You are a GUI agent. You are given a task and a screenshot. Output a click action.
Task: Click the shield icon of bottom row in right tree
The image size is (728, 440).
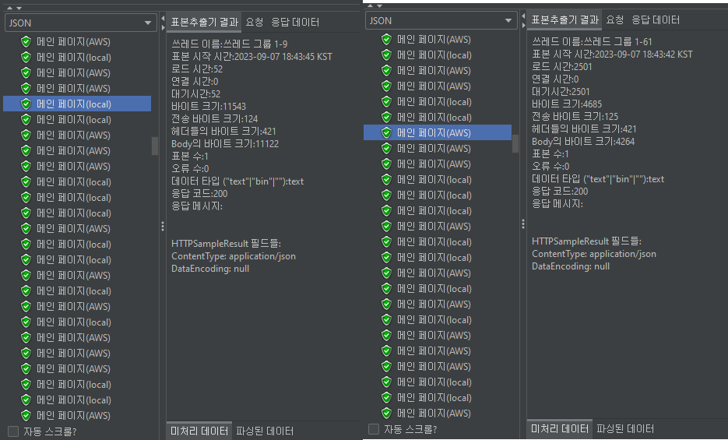tap(386, 413)
